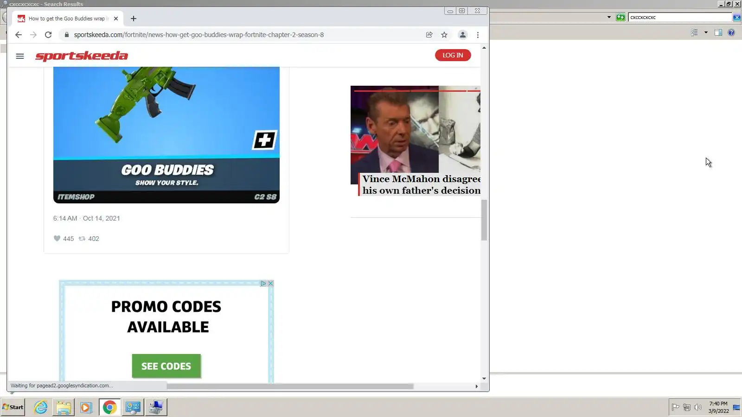Viewport: 742px width, 417px height.
Task: Click the retweet icon with 402
Action: point(82,239)
